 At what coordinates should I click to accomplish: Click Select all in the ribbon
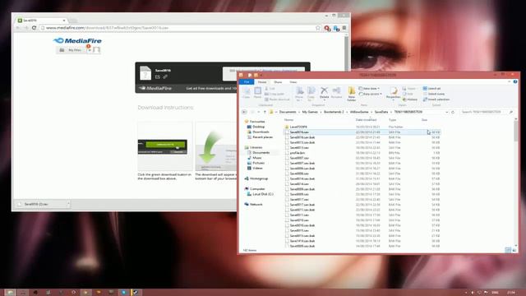click(431, 89)
